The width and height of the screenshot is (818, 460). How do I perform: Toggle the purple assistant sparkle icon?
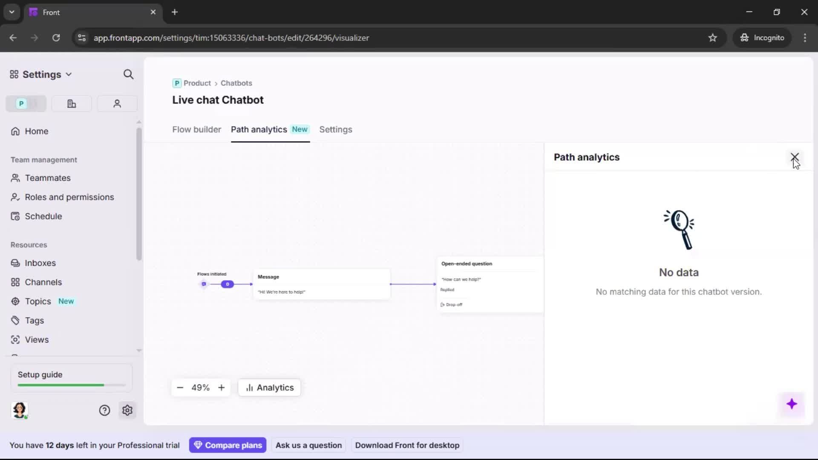click(792, 404)
